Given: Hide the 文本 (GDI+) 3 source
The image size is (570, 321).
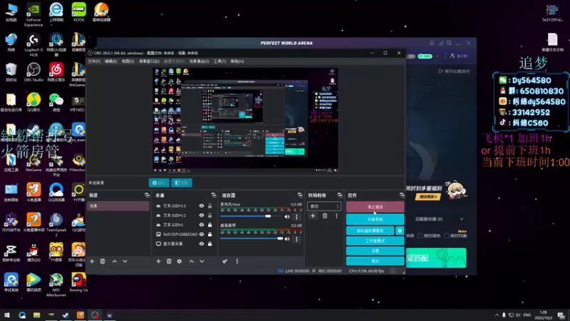Looking at the screenshot, I should (202, 206).
